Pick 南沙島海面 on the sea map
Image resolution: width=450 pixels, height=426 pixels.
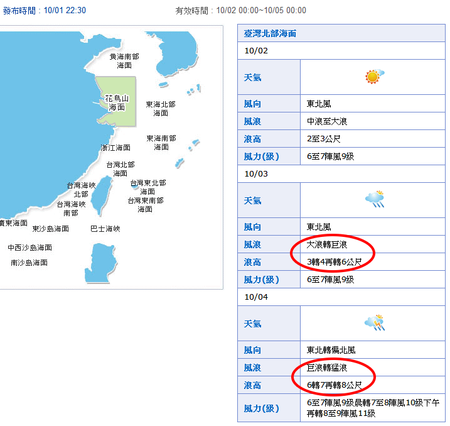29,263
